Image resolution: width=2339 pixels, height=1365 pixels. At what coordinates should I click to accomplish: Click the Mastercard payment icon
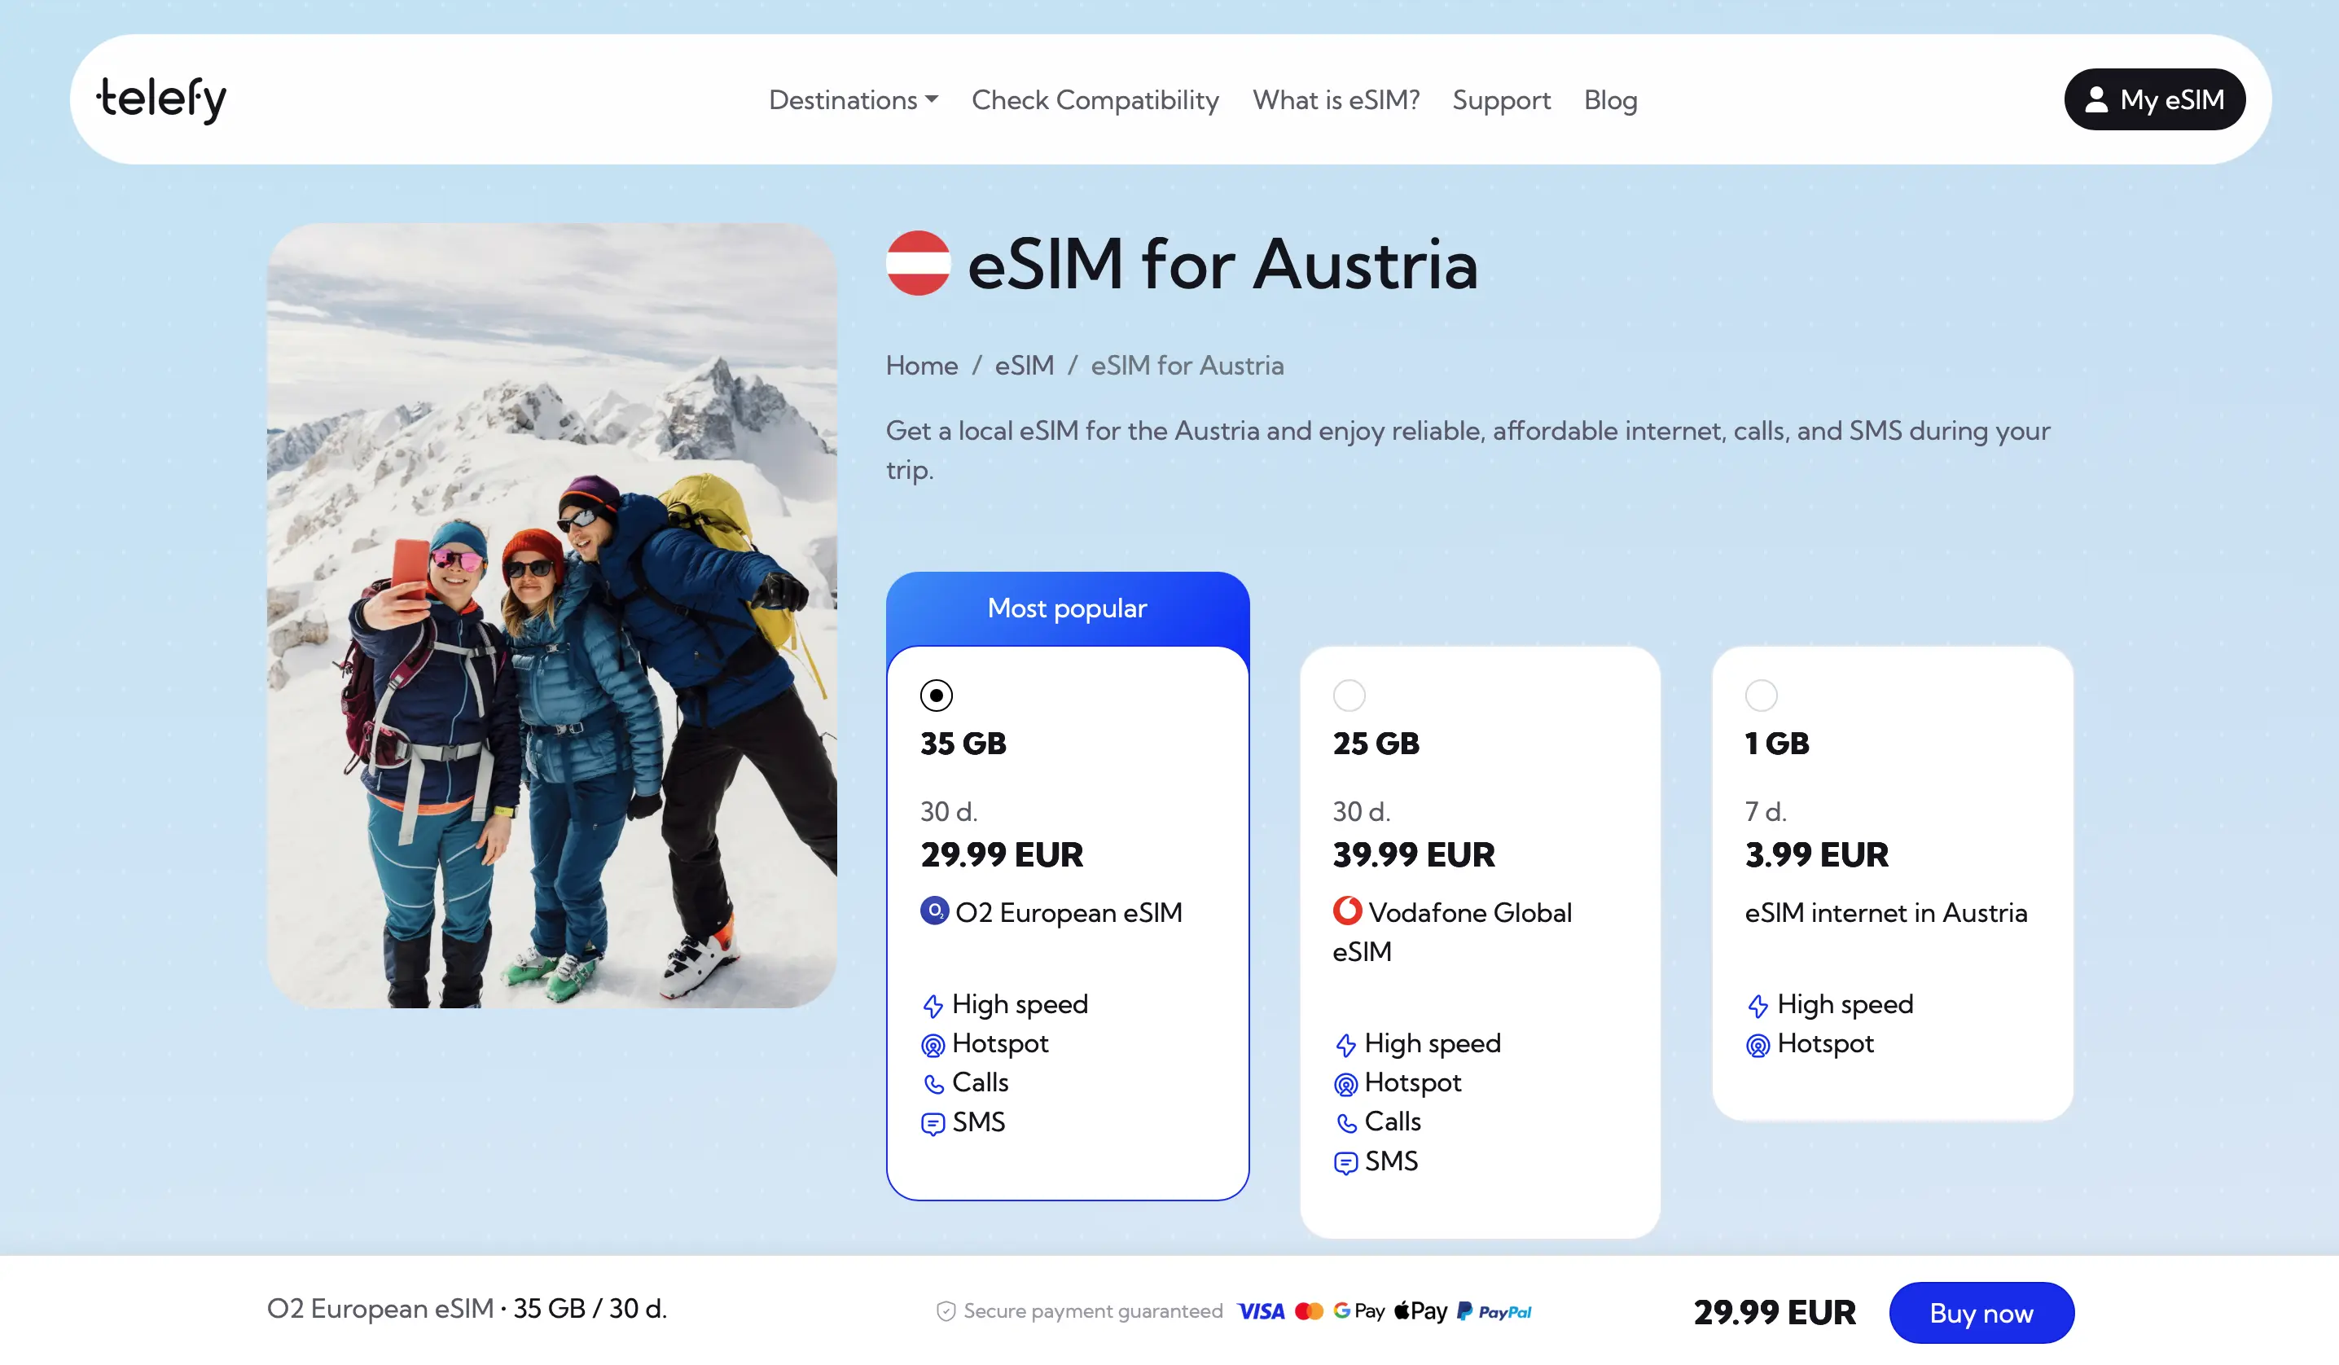(1310, 1311)
